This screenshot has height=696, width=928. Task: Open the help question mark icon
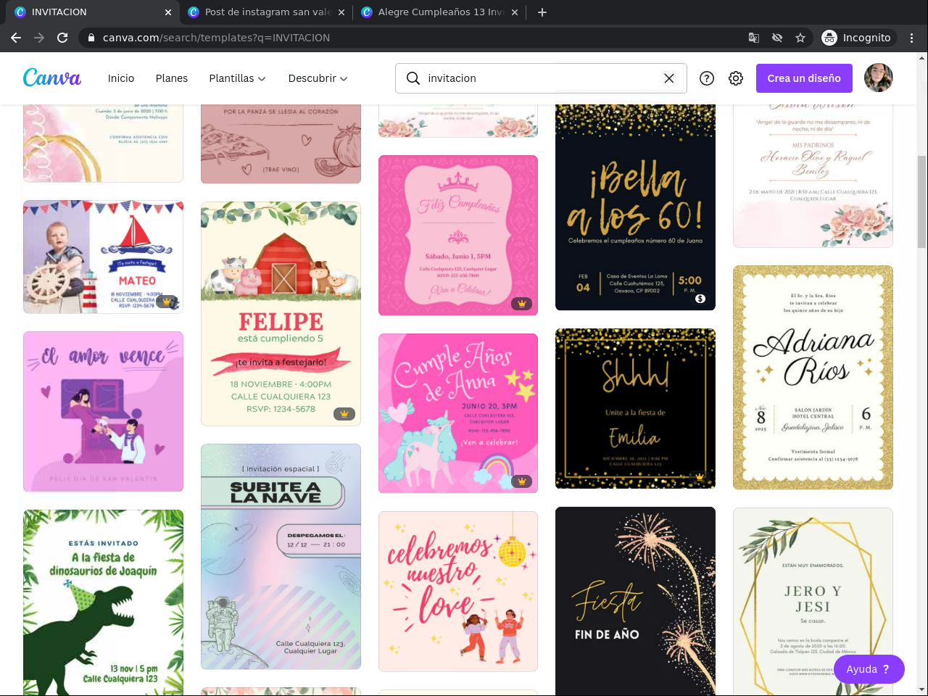707,78
